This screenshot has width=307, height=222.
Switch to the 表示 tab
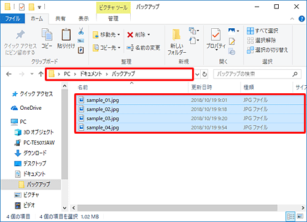click(84, 18)
